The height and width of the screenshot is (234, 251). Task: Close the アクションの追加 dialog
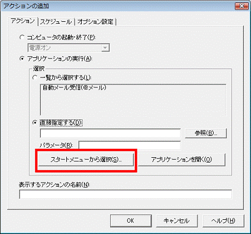click(x=242, y=6)
